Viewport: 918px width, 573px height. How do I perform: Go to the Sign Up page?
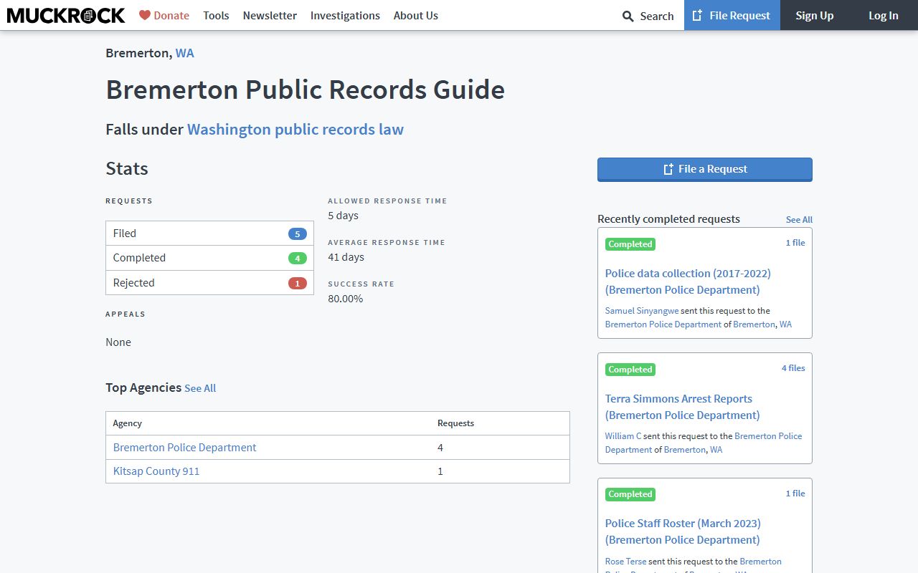[x=815, y=15]
